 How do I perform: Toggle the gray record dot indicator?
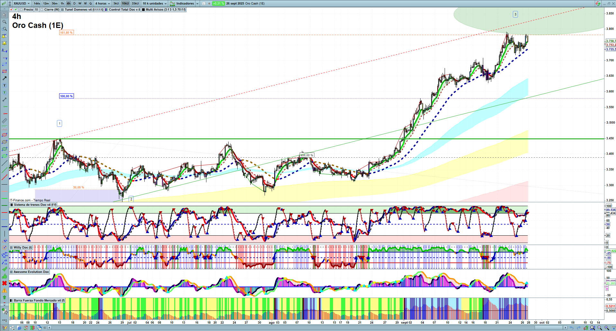pos(209,4)
